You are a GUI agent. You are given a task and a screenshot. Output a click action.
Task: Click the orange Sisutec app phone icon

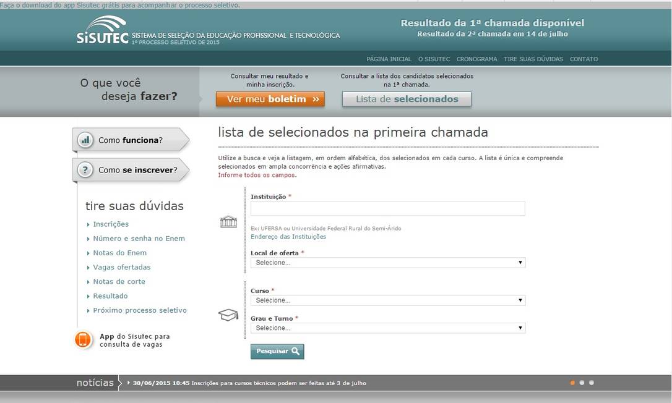(84, 340)
